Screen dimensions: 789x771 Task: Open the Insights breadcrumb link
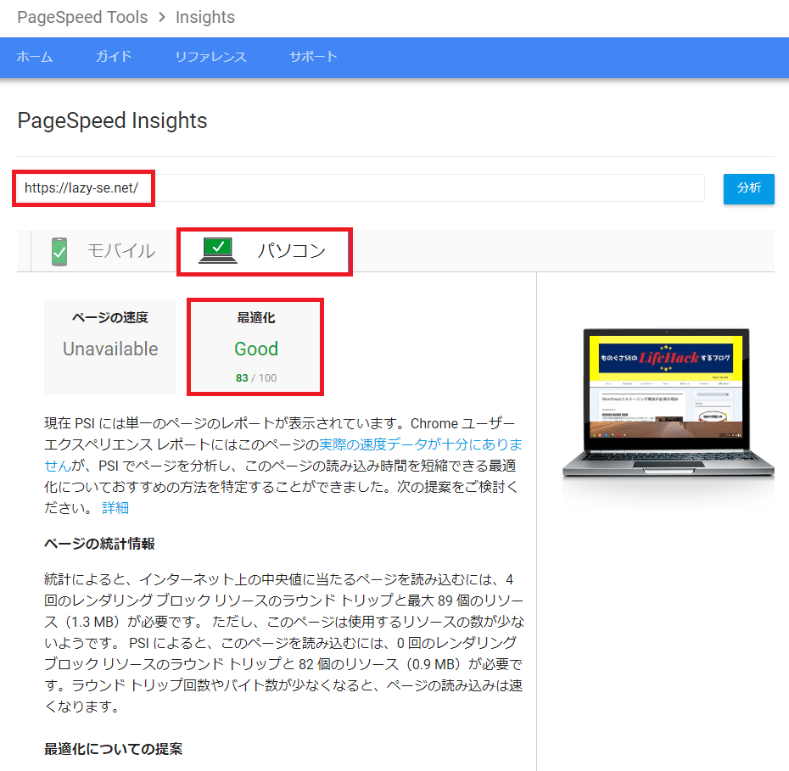point(204,17)
